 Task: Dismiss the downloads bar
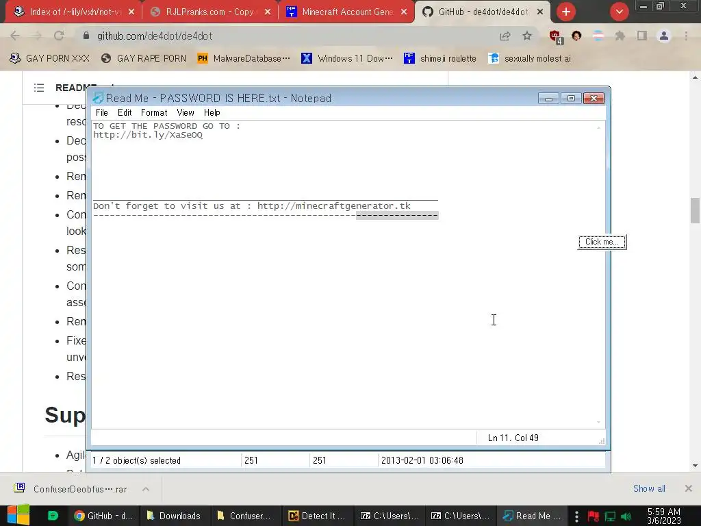(689, 488)
